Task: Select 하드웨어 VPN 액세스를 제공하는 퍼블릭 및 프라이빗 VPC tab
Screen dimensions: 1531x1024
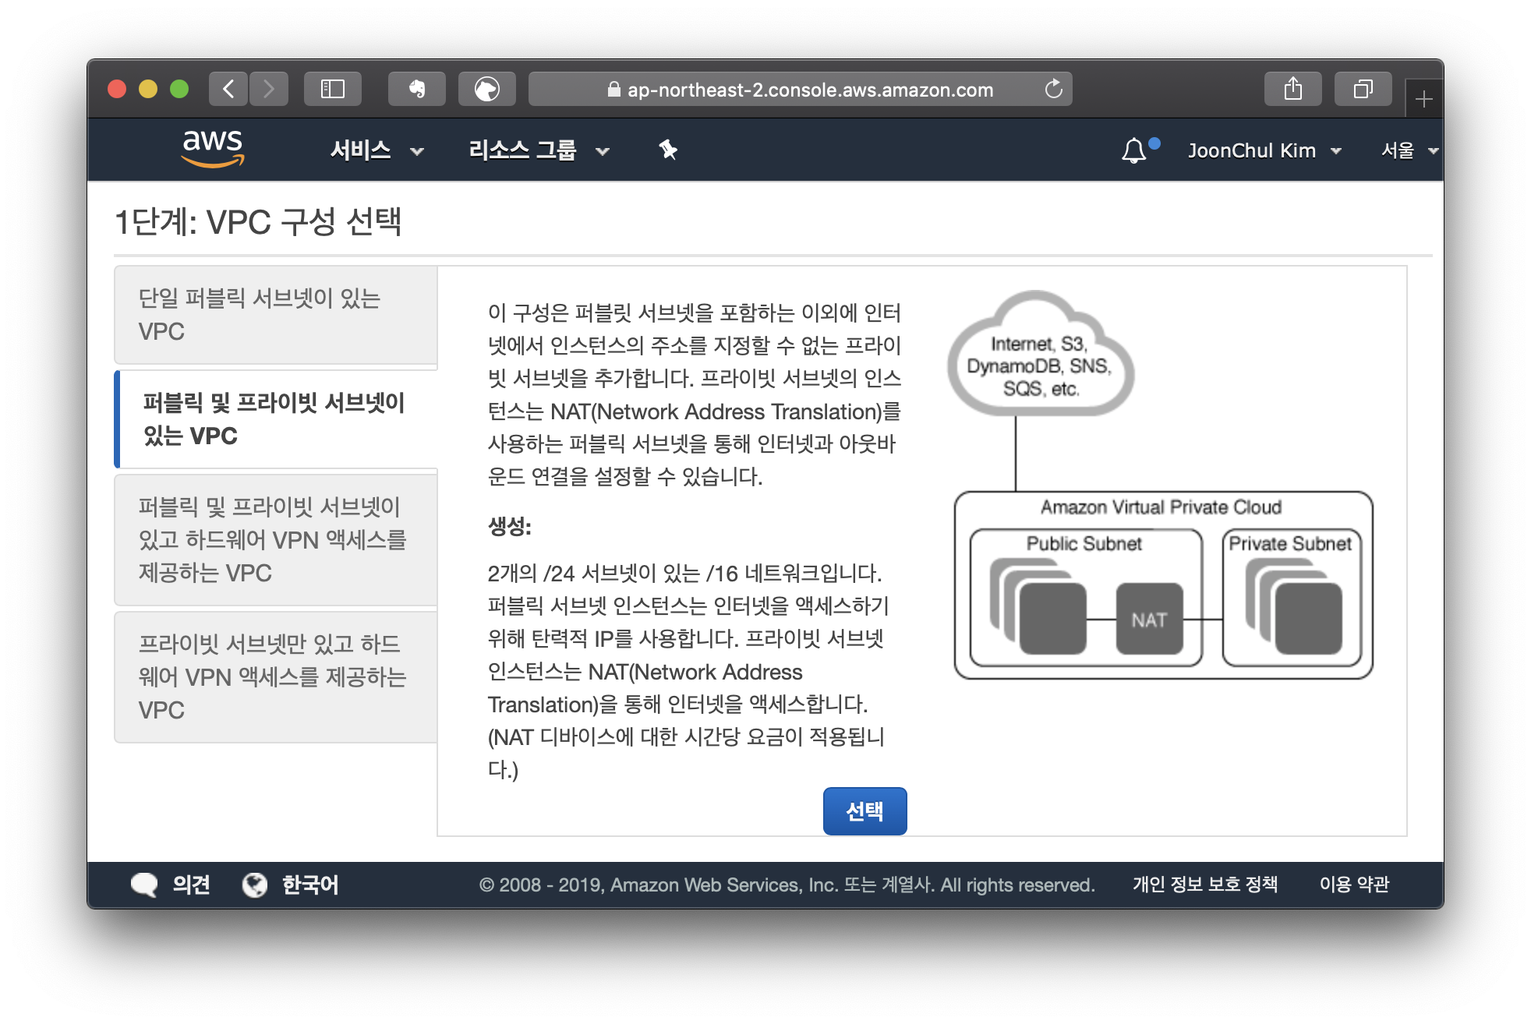Action: [x=275, y=539]
